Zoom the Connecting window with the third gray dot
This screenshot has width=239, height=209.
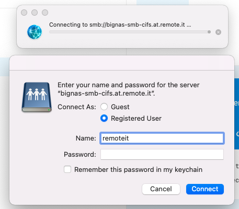45,13
